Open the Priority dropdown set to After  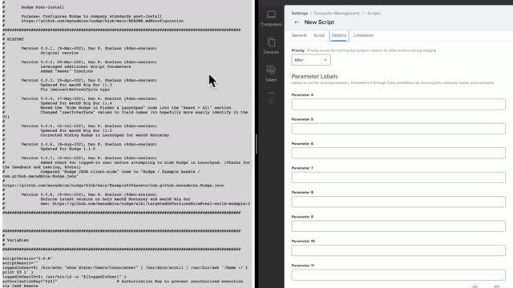(311, 60)
